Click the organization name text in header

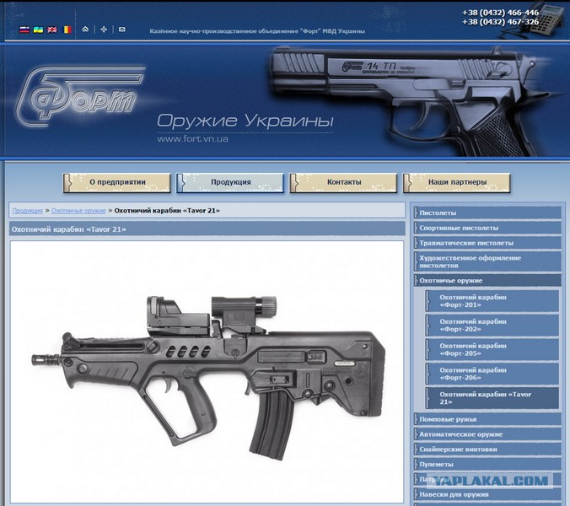point(257,31)
